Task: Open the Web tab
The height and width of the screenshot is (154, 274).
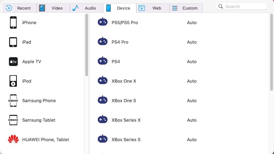Action: [153, 8]
